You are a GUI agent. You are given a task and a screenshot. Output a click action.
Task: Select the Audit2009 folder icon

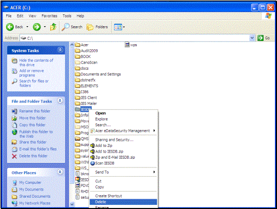click(77, 51)
